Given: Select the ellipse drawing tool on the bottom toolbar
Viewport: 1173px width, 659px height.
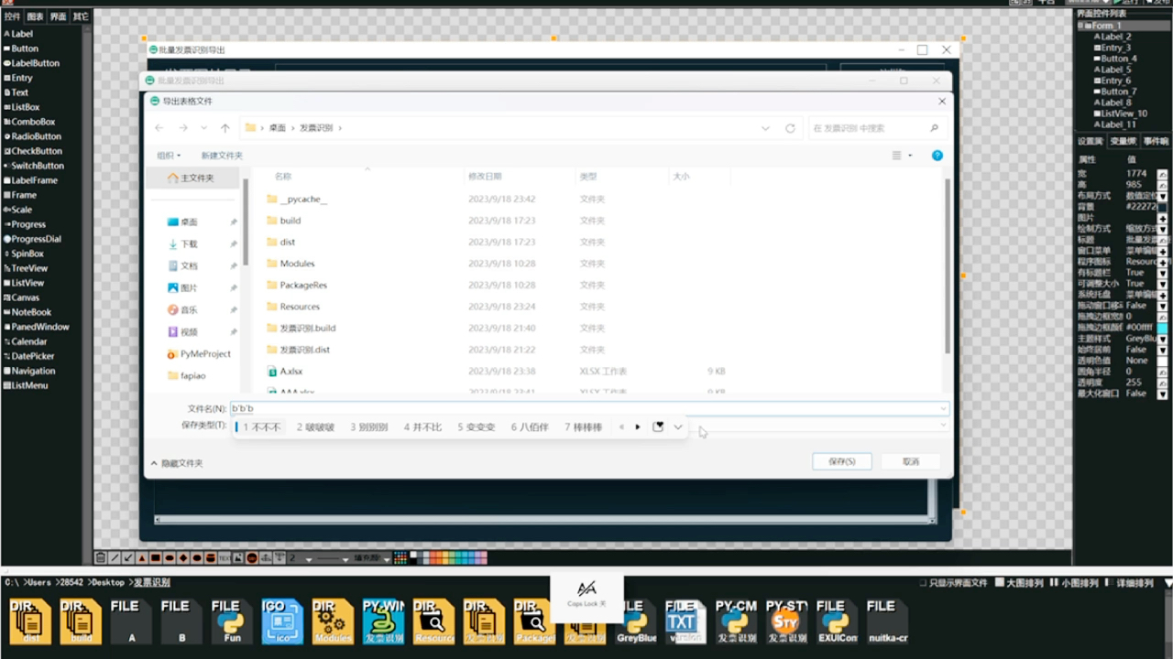Looking at the screenshot, I should point(169,557).
